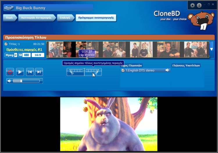
Task: Close the CloneBD window
Action: pos(213,4)
